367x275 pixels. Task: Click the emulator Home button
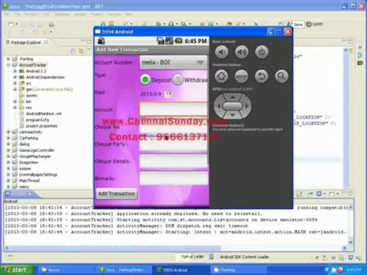tap(221, 76)
